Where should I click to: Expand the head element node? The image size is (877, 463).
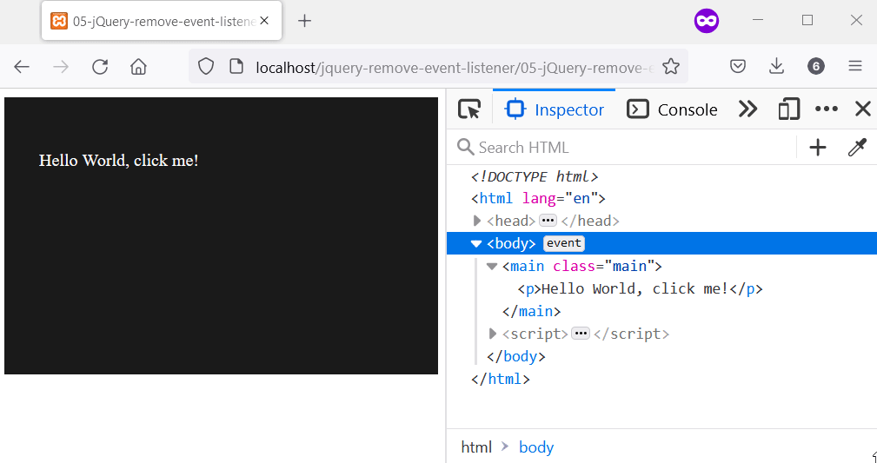point(476,221)
